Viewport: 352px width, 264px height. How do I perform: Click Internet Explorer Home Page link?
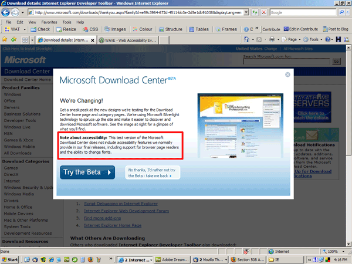click(113, 225)
